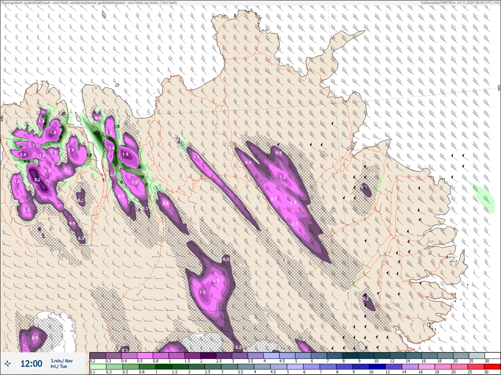Click the 1.1 value on the narrow snow band
Image resolution: width=501 pixels, height=375 pixels.
click(x=196, y=157)
